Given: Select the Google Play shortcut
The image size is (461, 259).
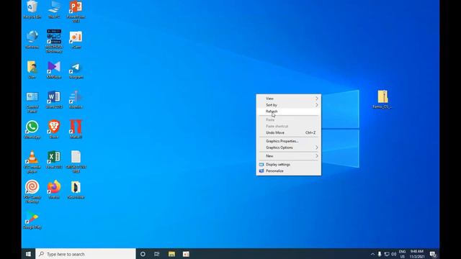Looking at the screenshot, I should pos(32,220).
